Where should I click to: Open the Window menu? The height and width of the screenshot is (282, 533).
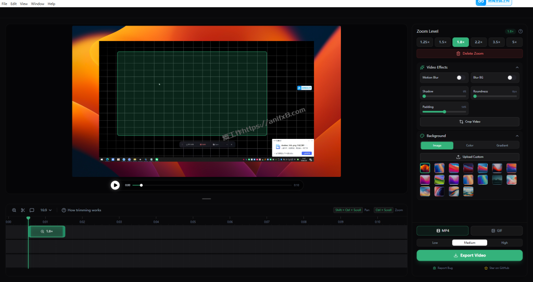pyautogui.click(x=37, y=4)
